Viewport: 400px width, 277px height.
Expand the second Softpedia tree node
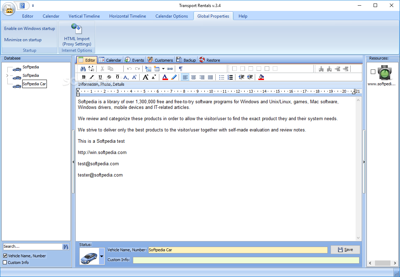(x=7, y=75)
